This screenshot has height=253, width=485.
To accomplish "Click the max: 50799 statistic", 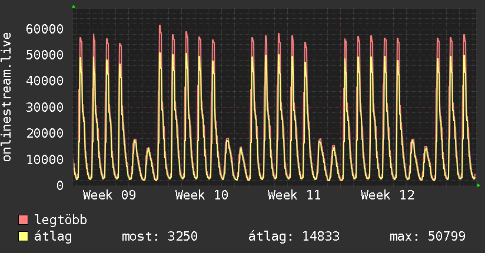I will (427, 237).
